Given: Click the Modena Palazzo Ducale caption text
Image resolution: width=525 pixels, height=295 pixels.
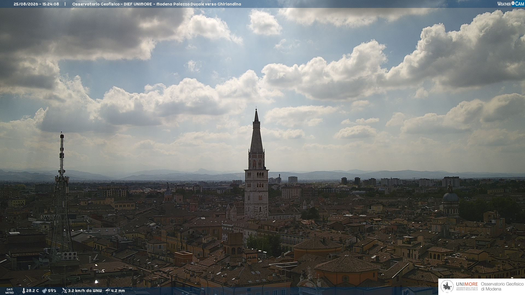Looking at the screenshot, I should point(199,4).
